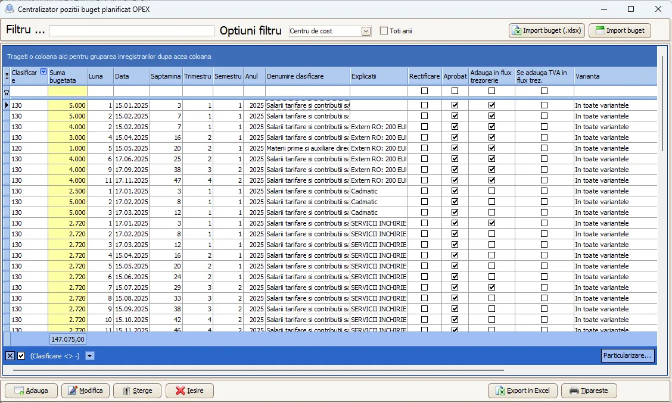Viewport: 672px width, 403px height.
Task: Toggle the Toti anii checkbox
Action: [x=384, y=31]
